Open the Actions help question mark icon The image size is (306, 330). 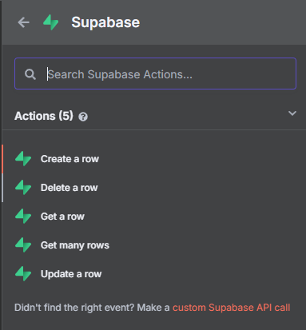[83, 117]
